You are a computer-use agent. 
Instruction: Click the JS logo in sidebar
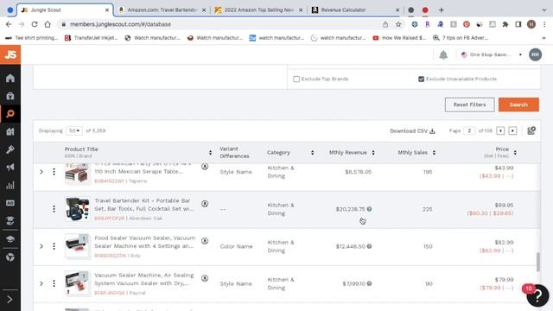(10, 54)
